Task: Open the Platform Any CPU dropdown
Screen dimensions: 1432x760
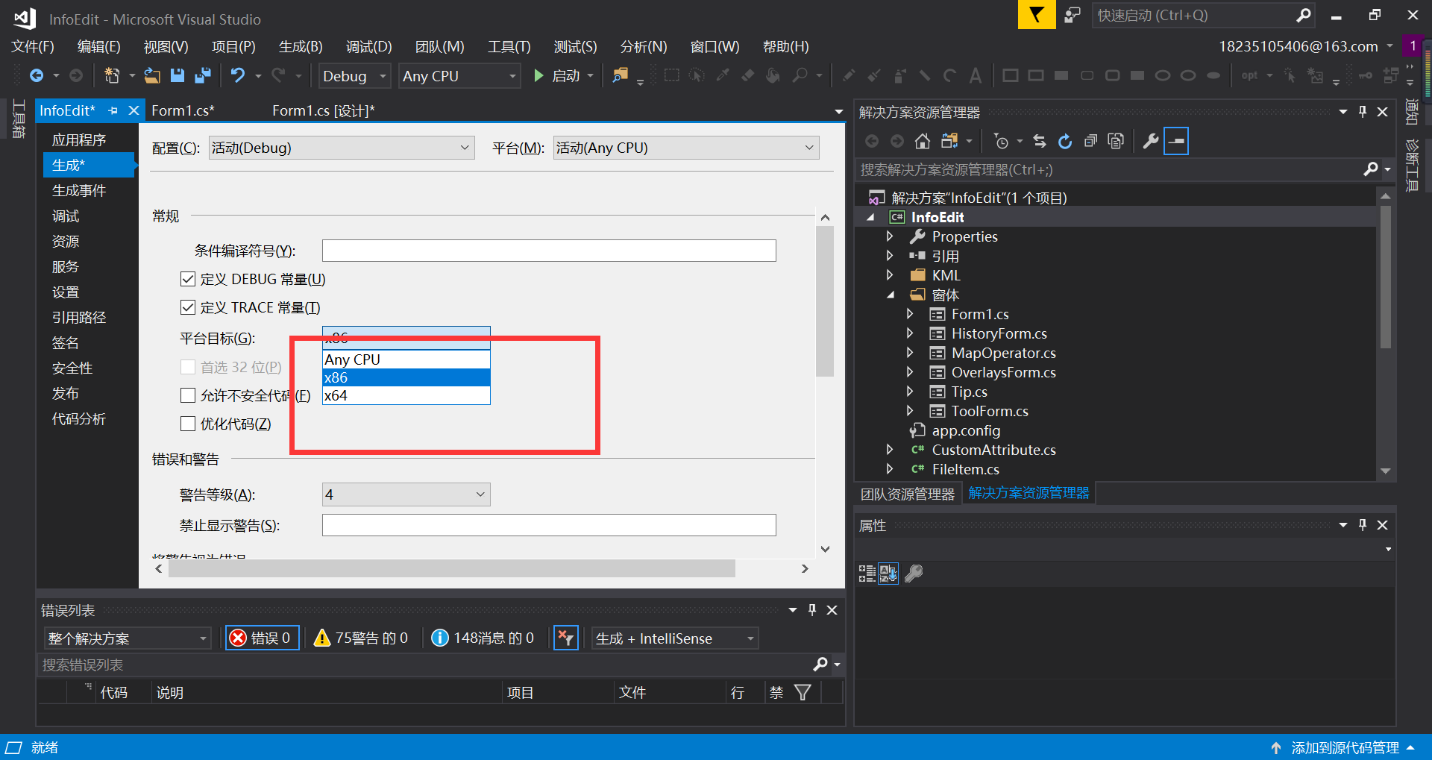Action: [686, 148]
